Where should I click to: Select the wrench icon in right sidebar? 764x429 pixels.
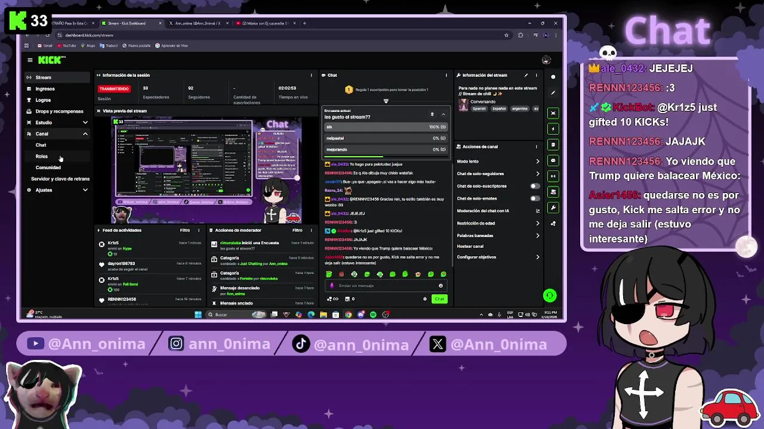point(553,207)
